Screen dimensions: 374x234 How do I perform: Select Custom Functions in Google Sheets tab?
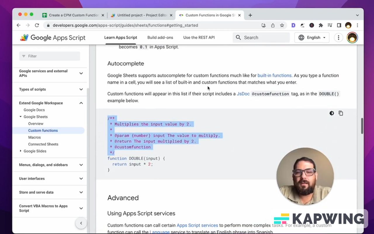click(x=210, y=15)
